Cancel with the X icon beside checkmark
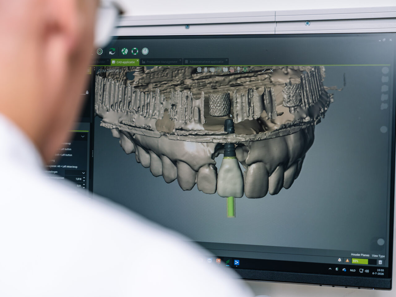396x297 pixels. [272, 71]
